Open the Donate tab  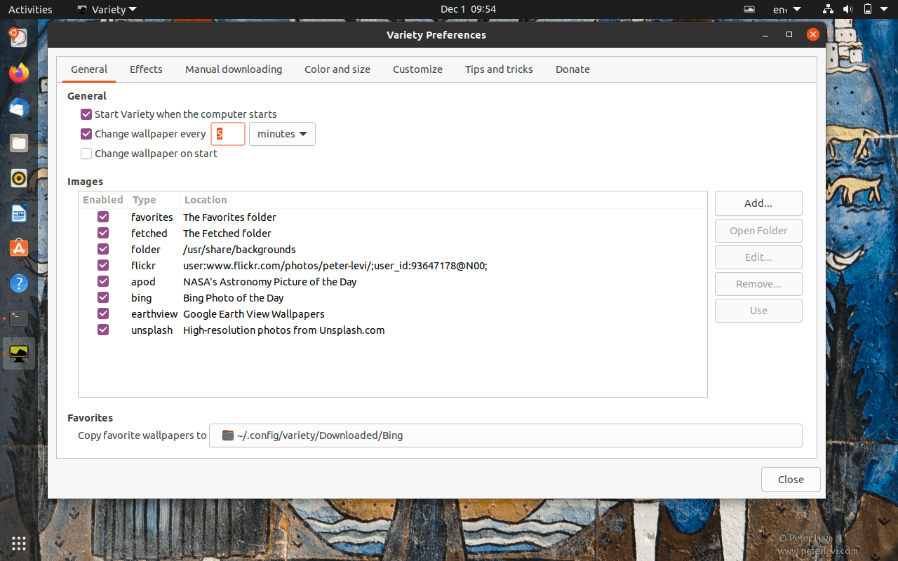point(572,69)
